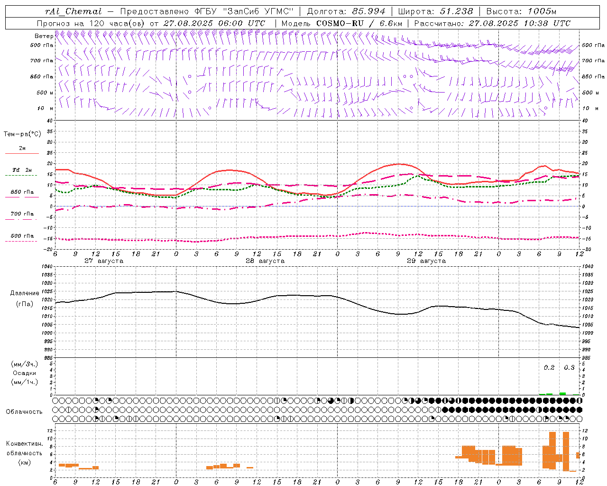Click '40' on the left temperature axis
Viewport: 607px width, 486px height.
coord(50,121)
